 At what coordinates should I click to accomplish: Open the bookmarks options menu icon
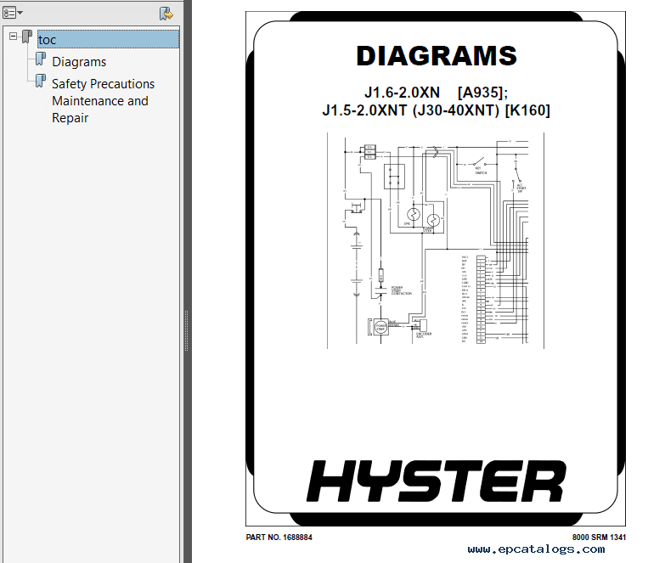(13, 13)
